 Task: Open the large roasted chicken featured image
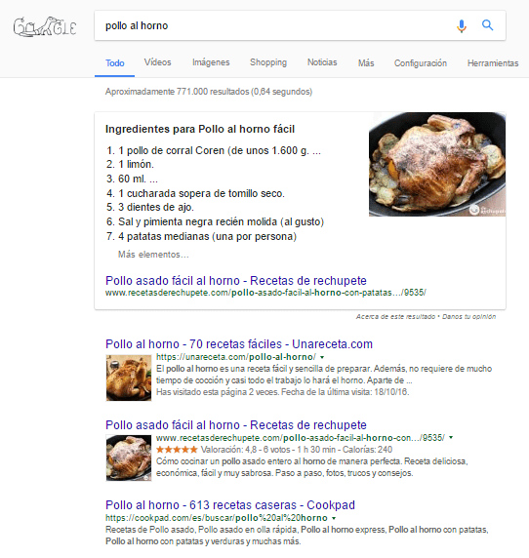(437, 165)
